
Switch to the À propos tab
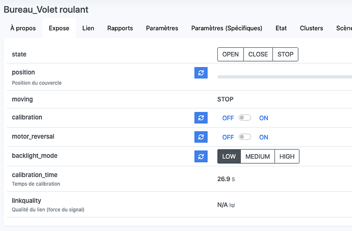23,28
